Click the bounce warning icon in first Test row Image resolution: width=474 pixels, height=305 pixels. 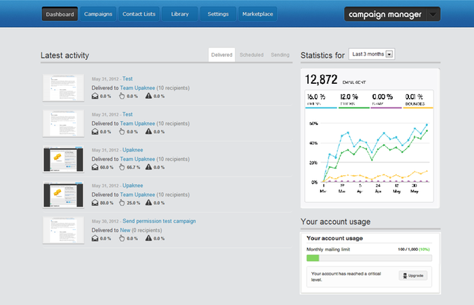[148, 96]
